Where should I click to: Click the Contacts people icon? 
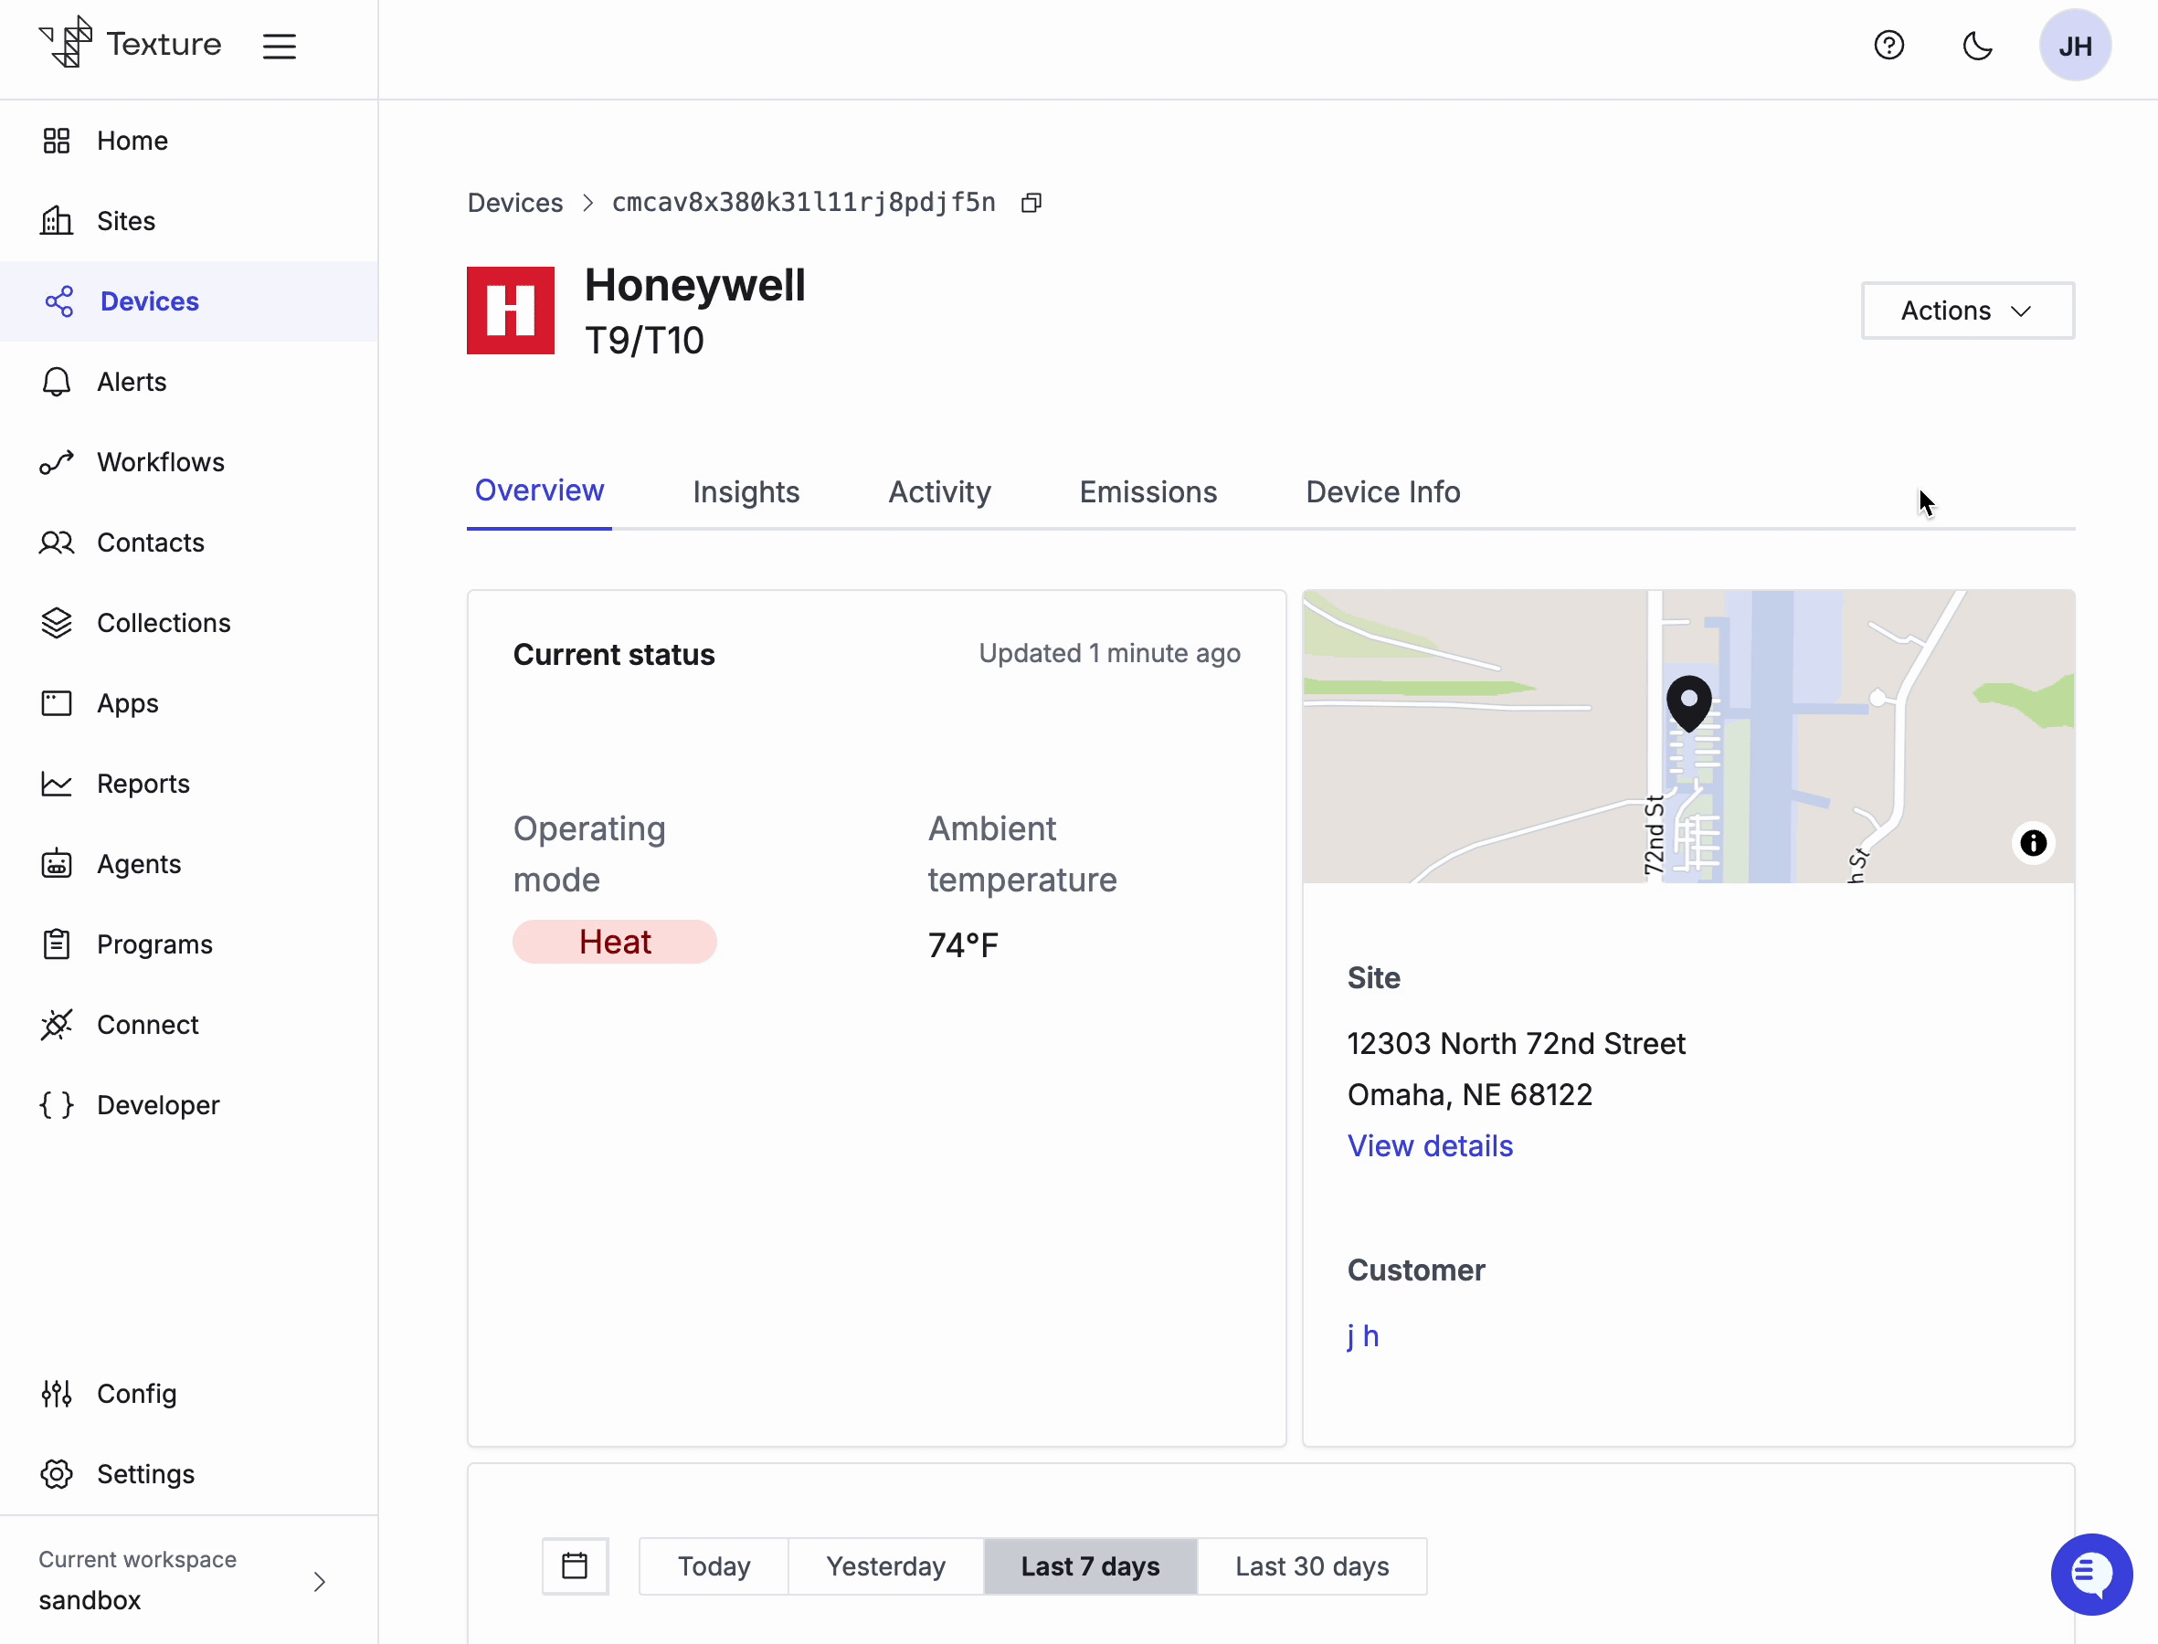tap(57, 543)
